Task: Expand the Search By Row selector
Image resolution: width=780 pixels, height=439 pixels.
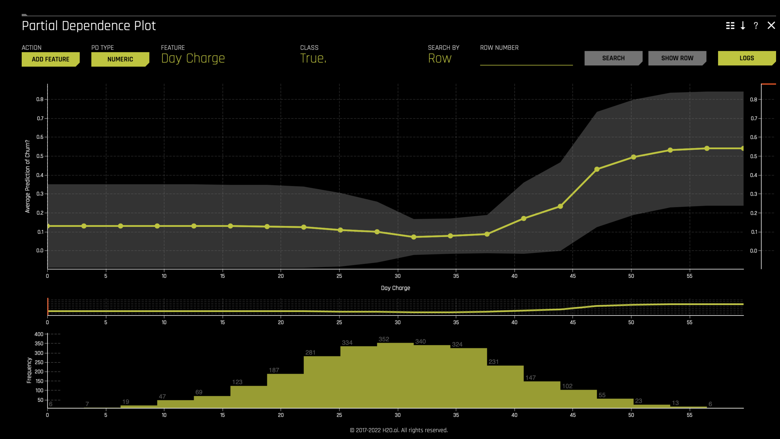Action: [440, 58]
